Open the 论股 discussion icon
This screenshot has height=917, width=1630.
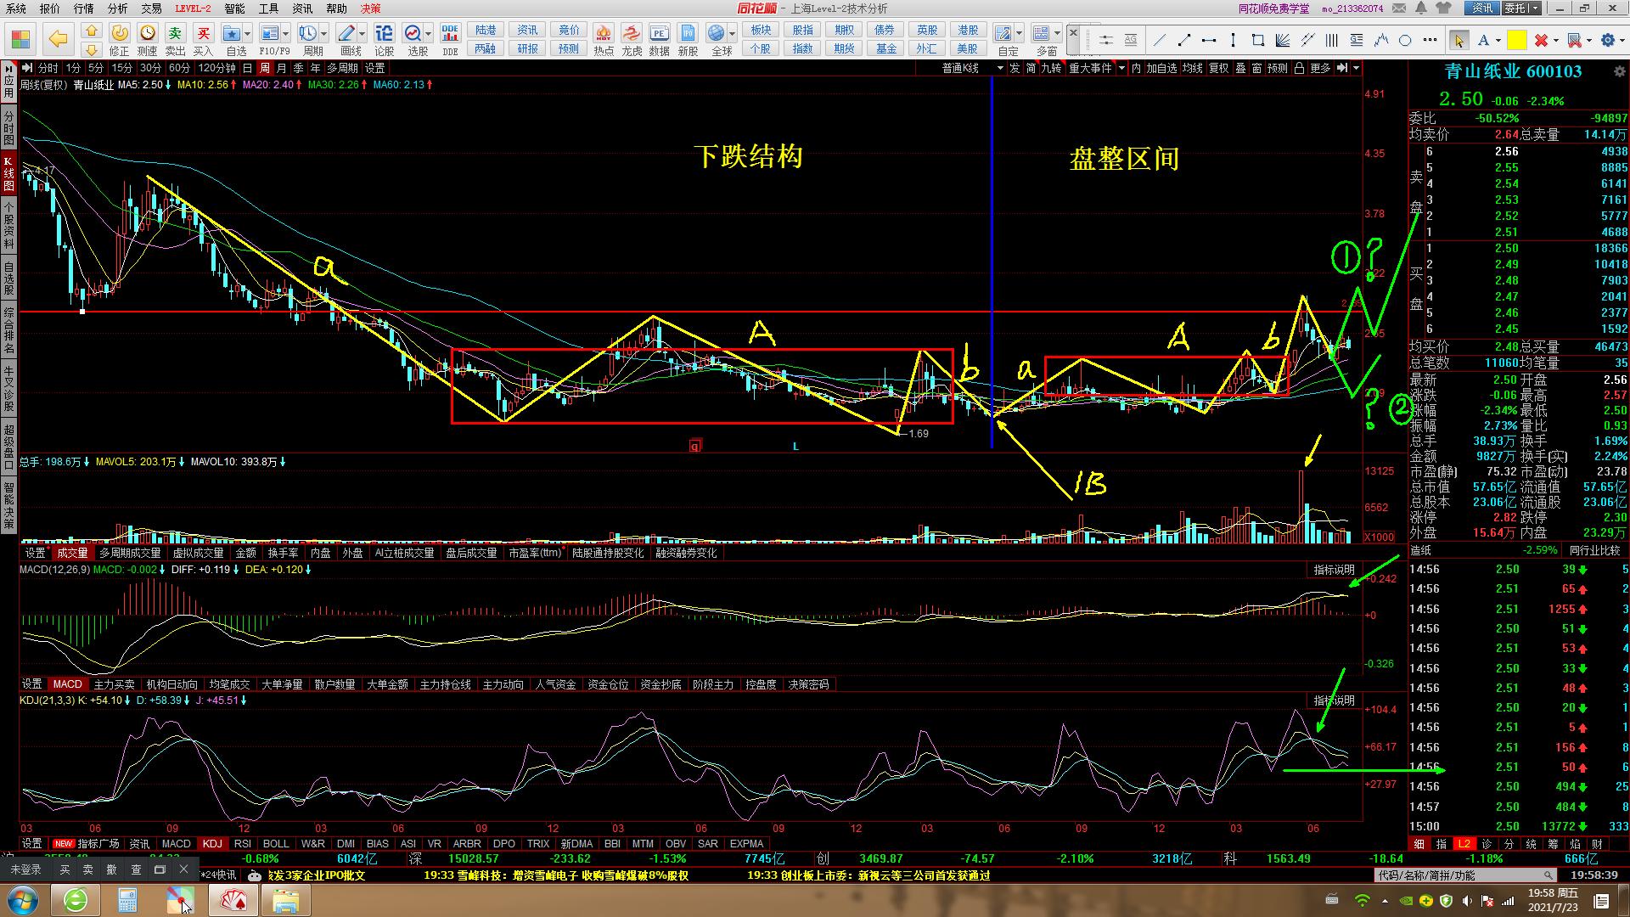(384, 34)
